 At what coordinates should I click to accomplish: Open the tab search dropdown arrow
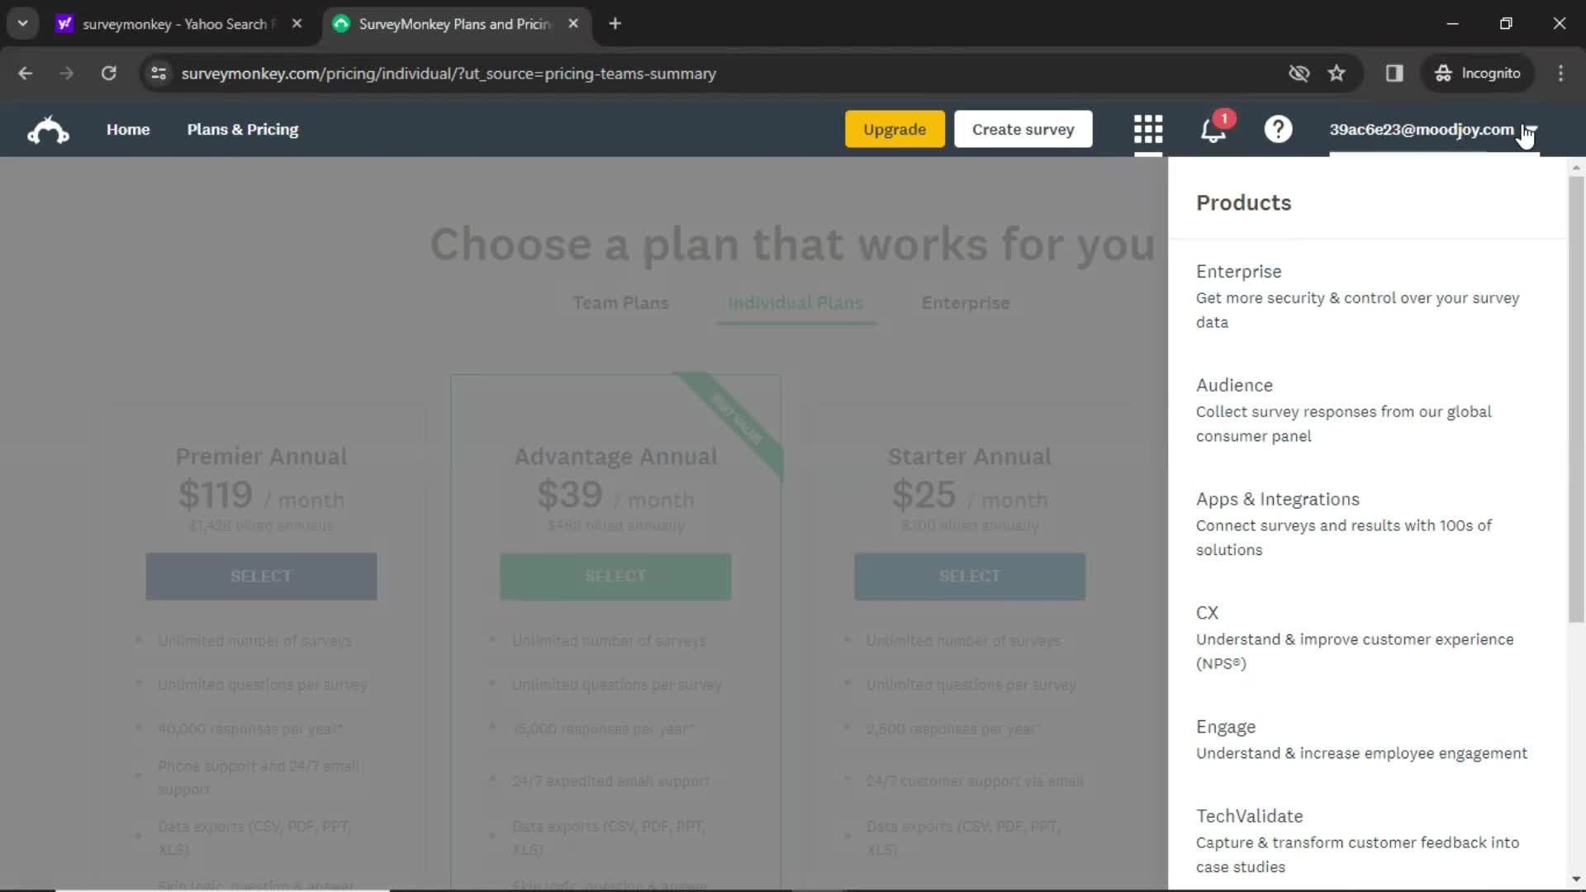coord(23,24)
